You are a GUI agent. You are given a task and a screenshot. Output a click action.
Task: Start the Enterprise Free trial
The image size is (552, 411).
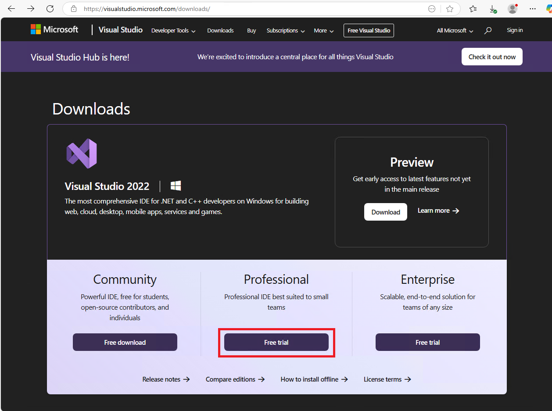[428, 342]
